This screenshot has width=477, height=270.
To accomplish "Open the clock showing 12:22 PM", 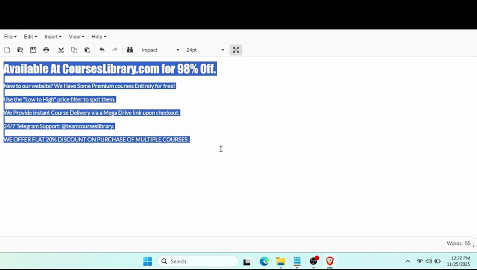I will [458, 261].
